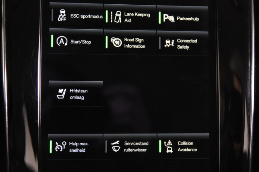The image size is (259, 172).
Task: Tap the ESC OFF skidding car icon
Action: (62, 15)
